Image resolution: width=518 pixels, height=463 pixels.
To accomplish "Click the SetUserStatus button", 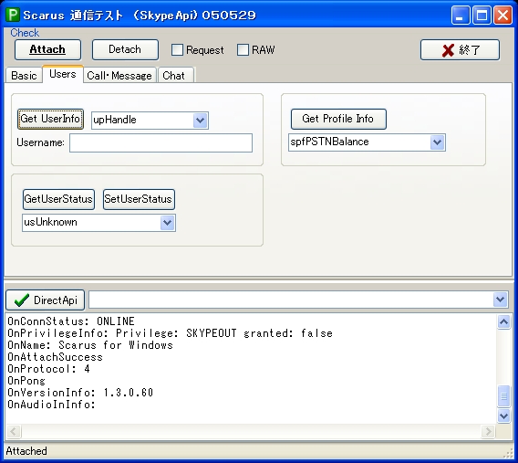I will click(139, 199).
